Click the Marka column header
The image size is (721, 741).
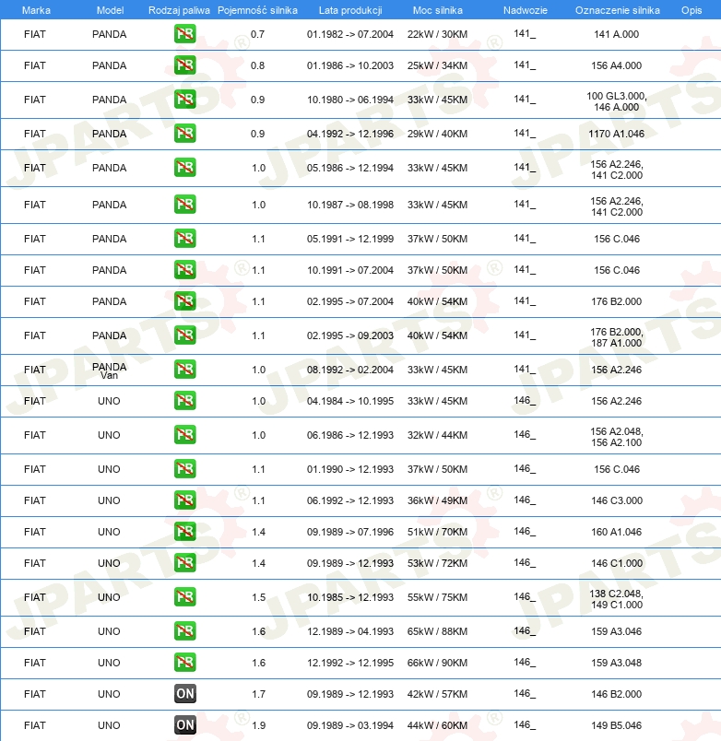tap(36, 10)
